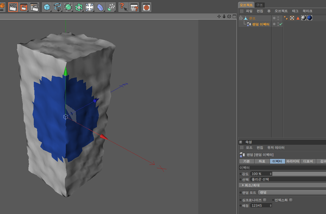Open the Render Settings clapperboard icon
Viewport: 326px width, 214px height.
[x=34, y=7]
